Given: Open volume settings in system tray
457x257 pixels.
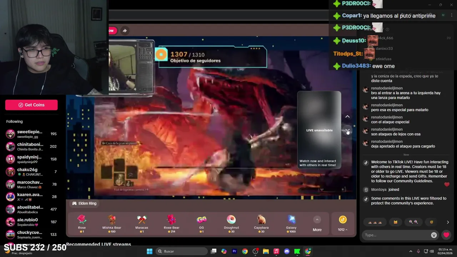Looking at the screenshot, I should click(x=432, y=251).
